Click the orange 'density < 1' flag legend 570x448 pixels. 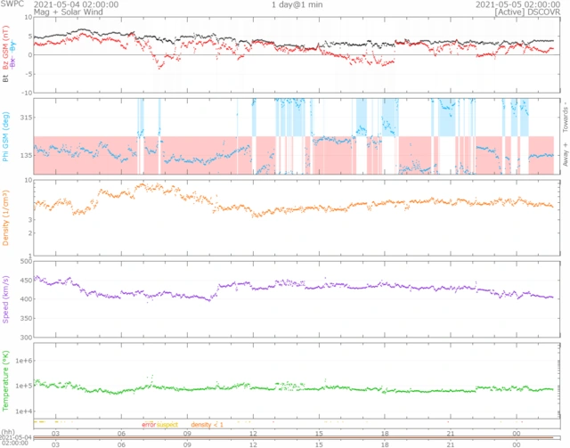207,425
